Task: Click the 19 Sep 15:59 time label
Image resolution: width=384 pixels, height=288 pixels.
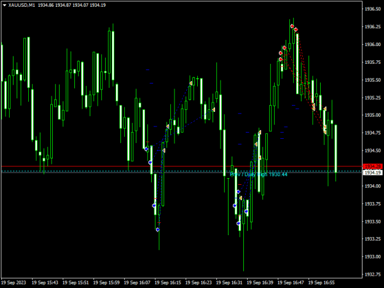Action: (x=106, y=282)
